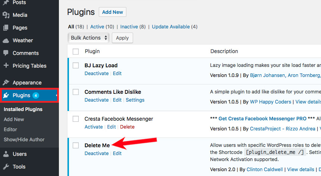Deactivate the Delete Me plugin
The image size is (321, 176).
pos(97,153)
